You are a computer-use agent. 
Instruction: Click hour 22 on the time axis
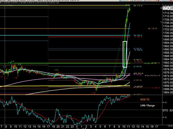(x=68, y=127)
